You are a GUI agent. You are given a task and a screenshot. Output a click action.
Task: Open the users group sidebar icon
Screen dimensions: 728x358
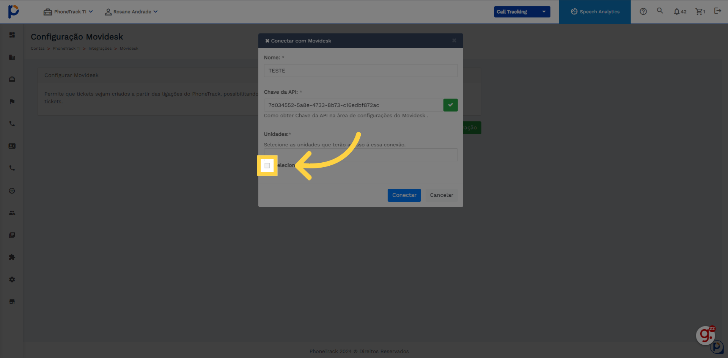click(x=12, y=213)
